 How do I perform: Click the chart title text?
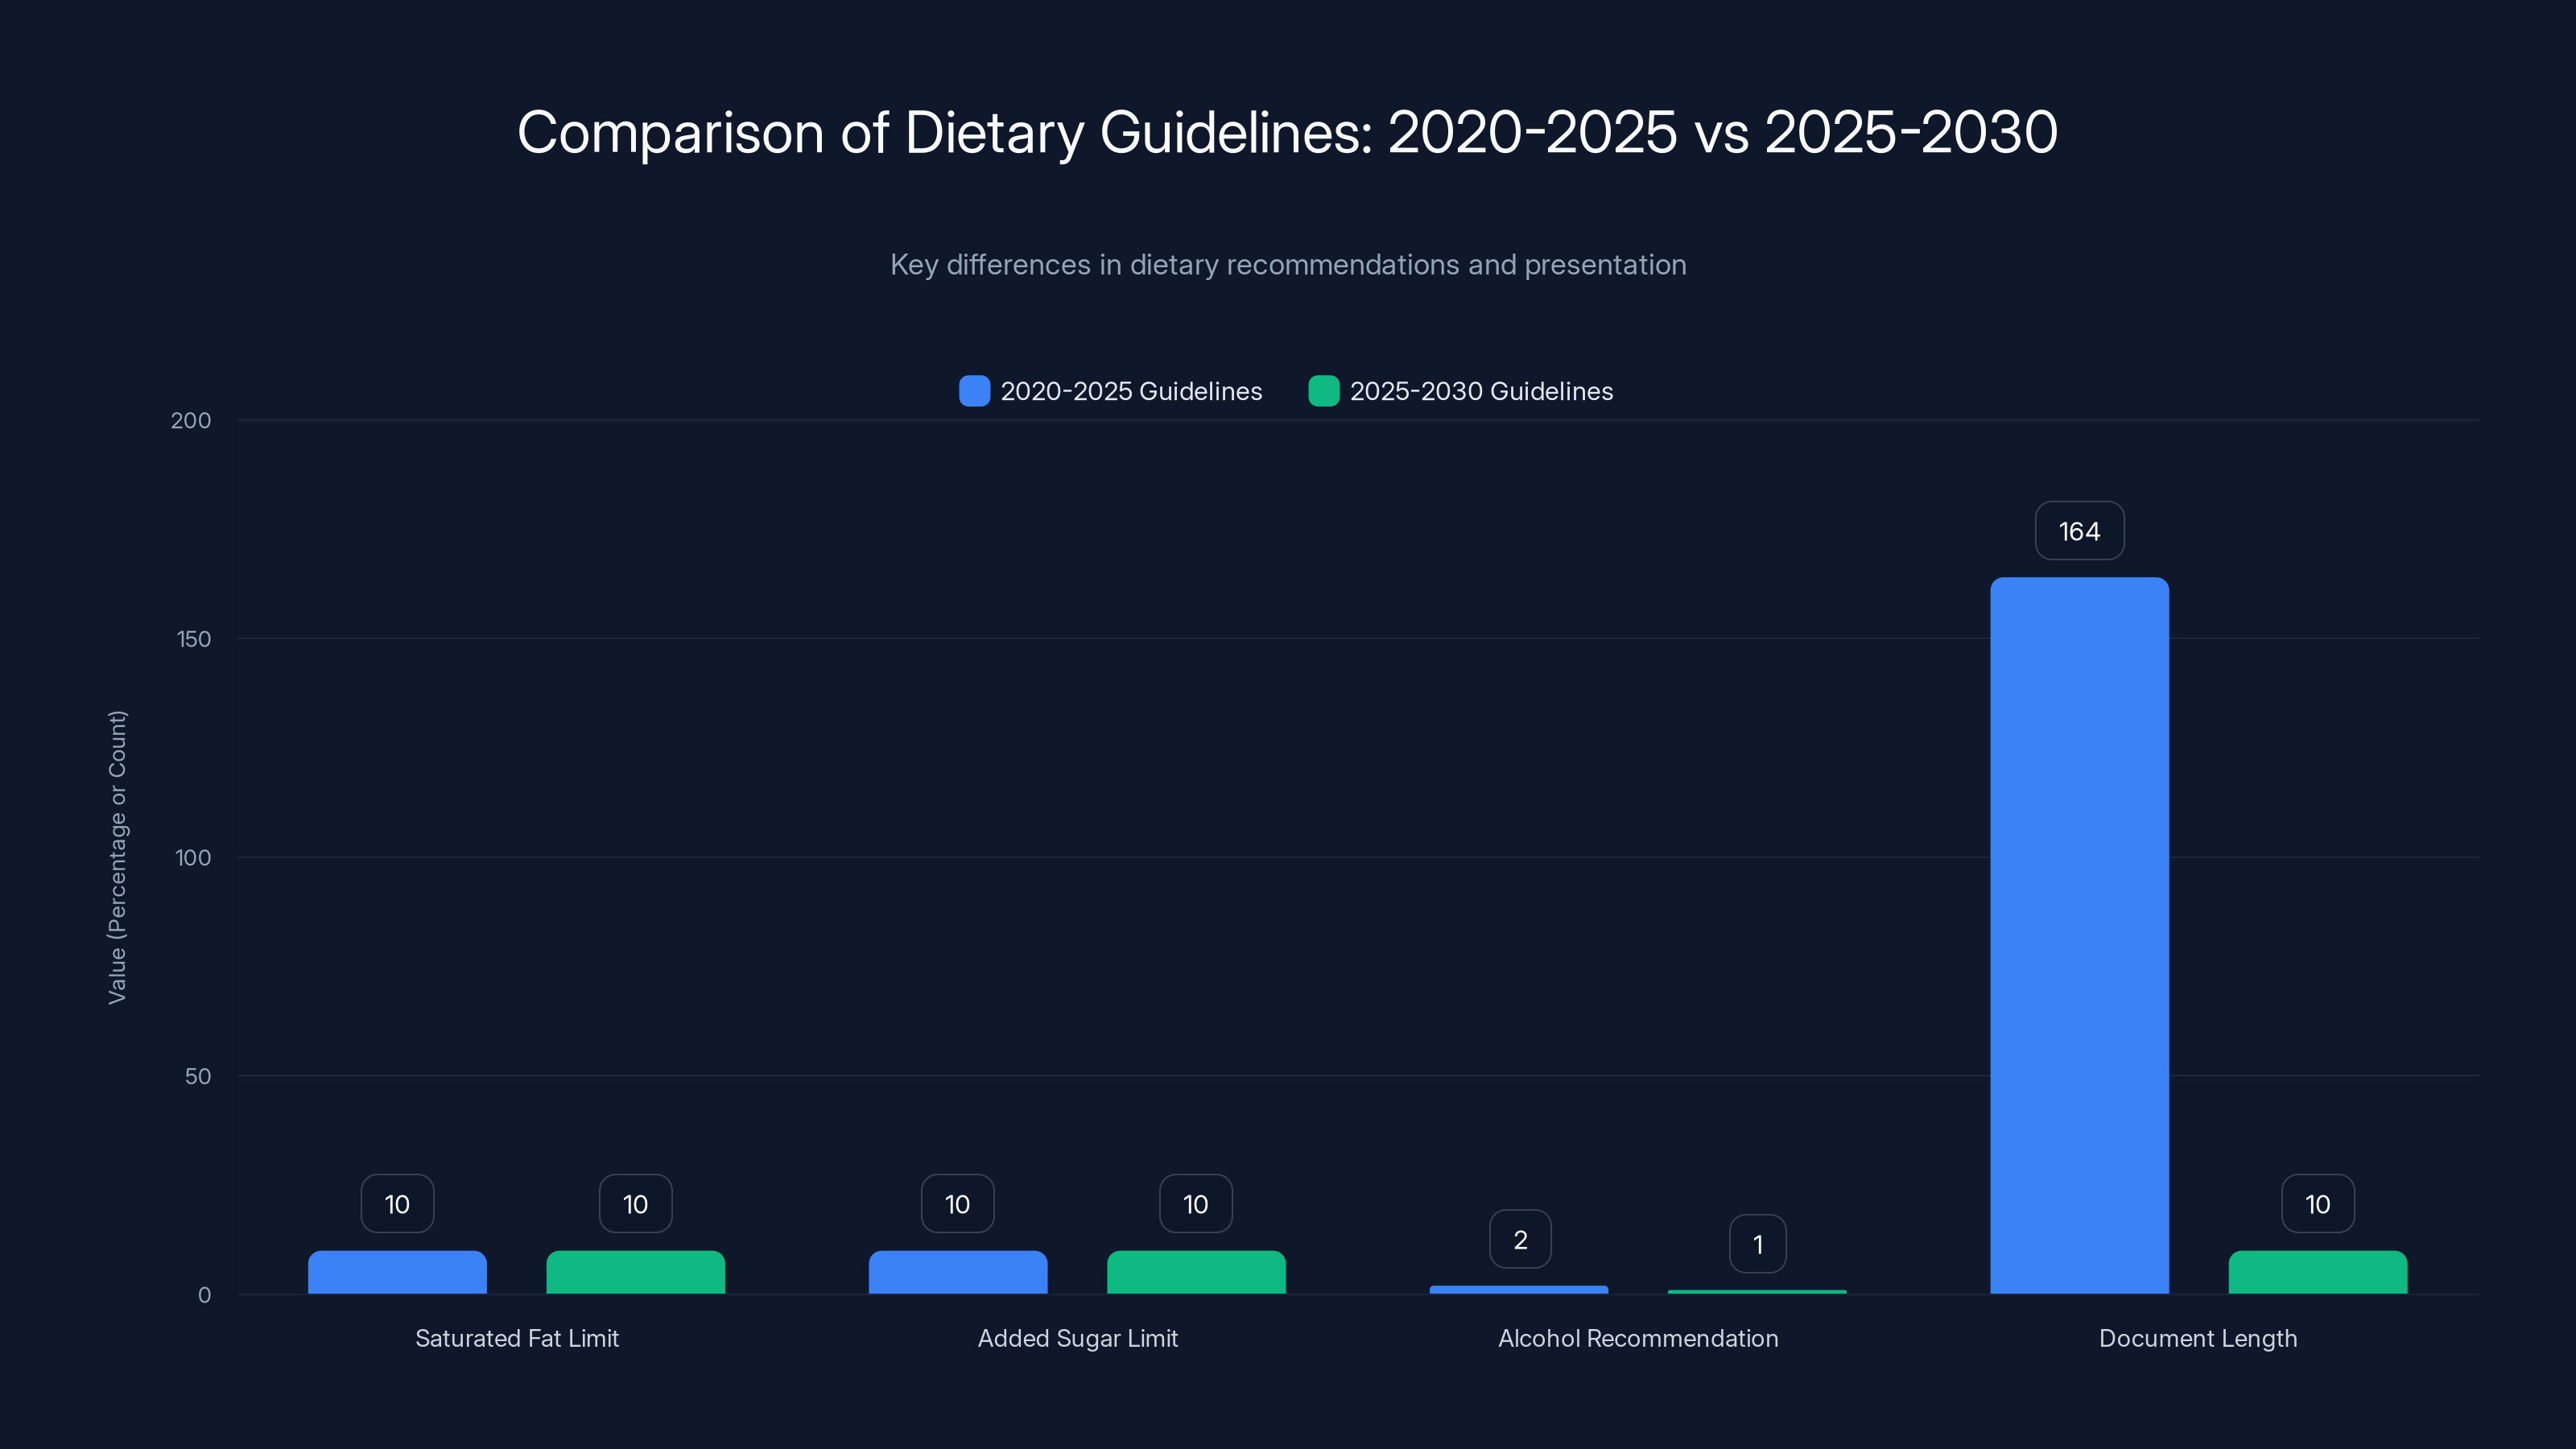click(x=1288, y=132)
